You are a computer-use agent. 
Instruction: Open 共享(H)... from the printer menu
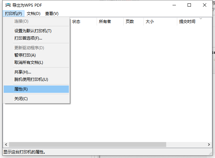pyautogui.click(x=23, y=72)
